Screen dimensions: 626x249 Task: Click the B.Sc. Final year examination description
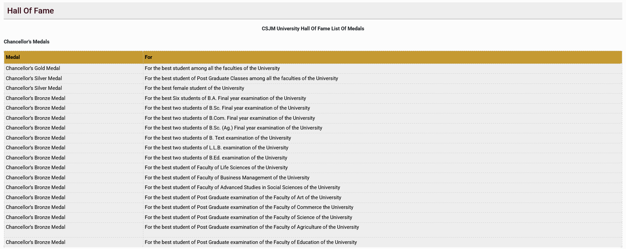tap(227, 108)
